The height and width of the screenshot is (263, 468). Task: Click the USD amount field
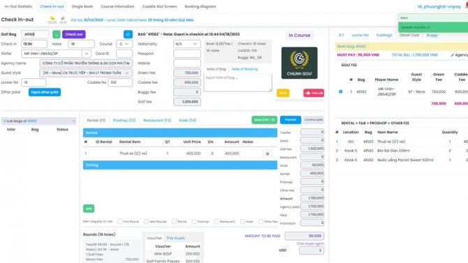tap(312, 250)
